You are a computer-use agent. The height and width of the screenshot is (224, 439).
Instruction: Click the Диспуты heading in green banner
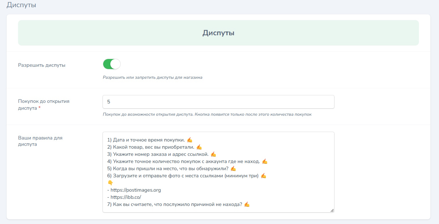point(218,33)
